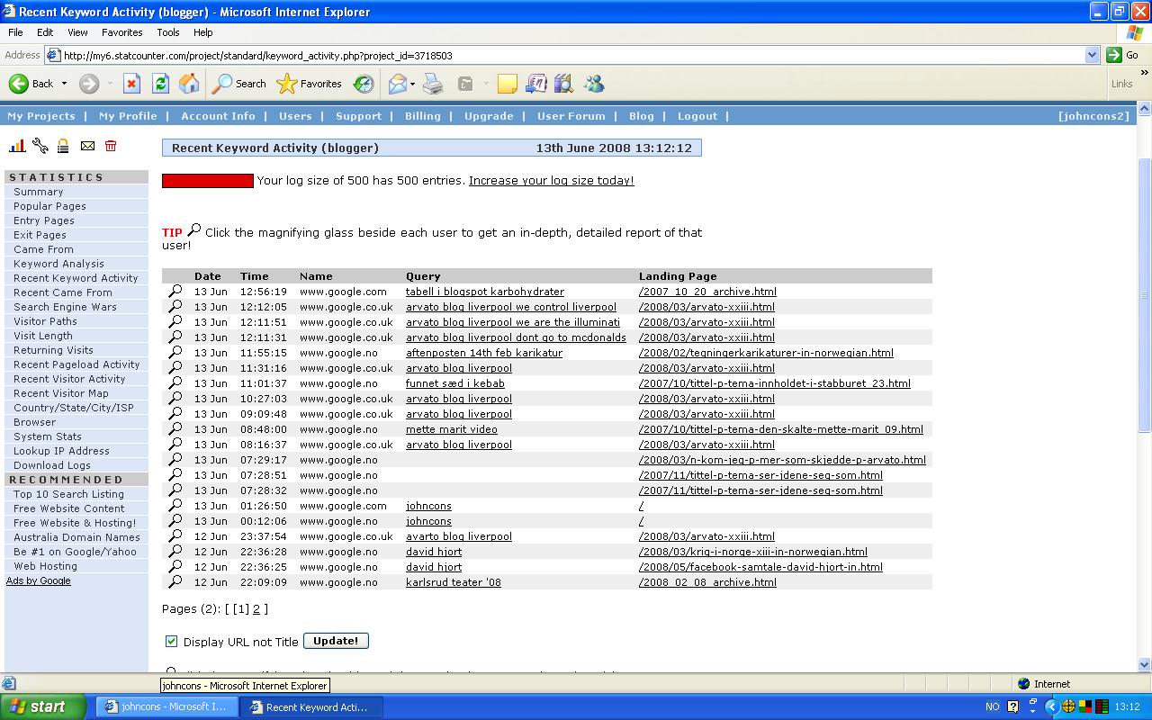Open the Back button history dropdown
Viewport: 1152px width, 720px height.
tap(64, 84)
